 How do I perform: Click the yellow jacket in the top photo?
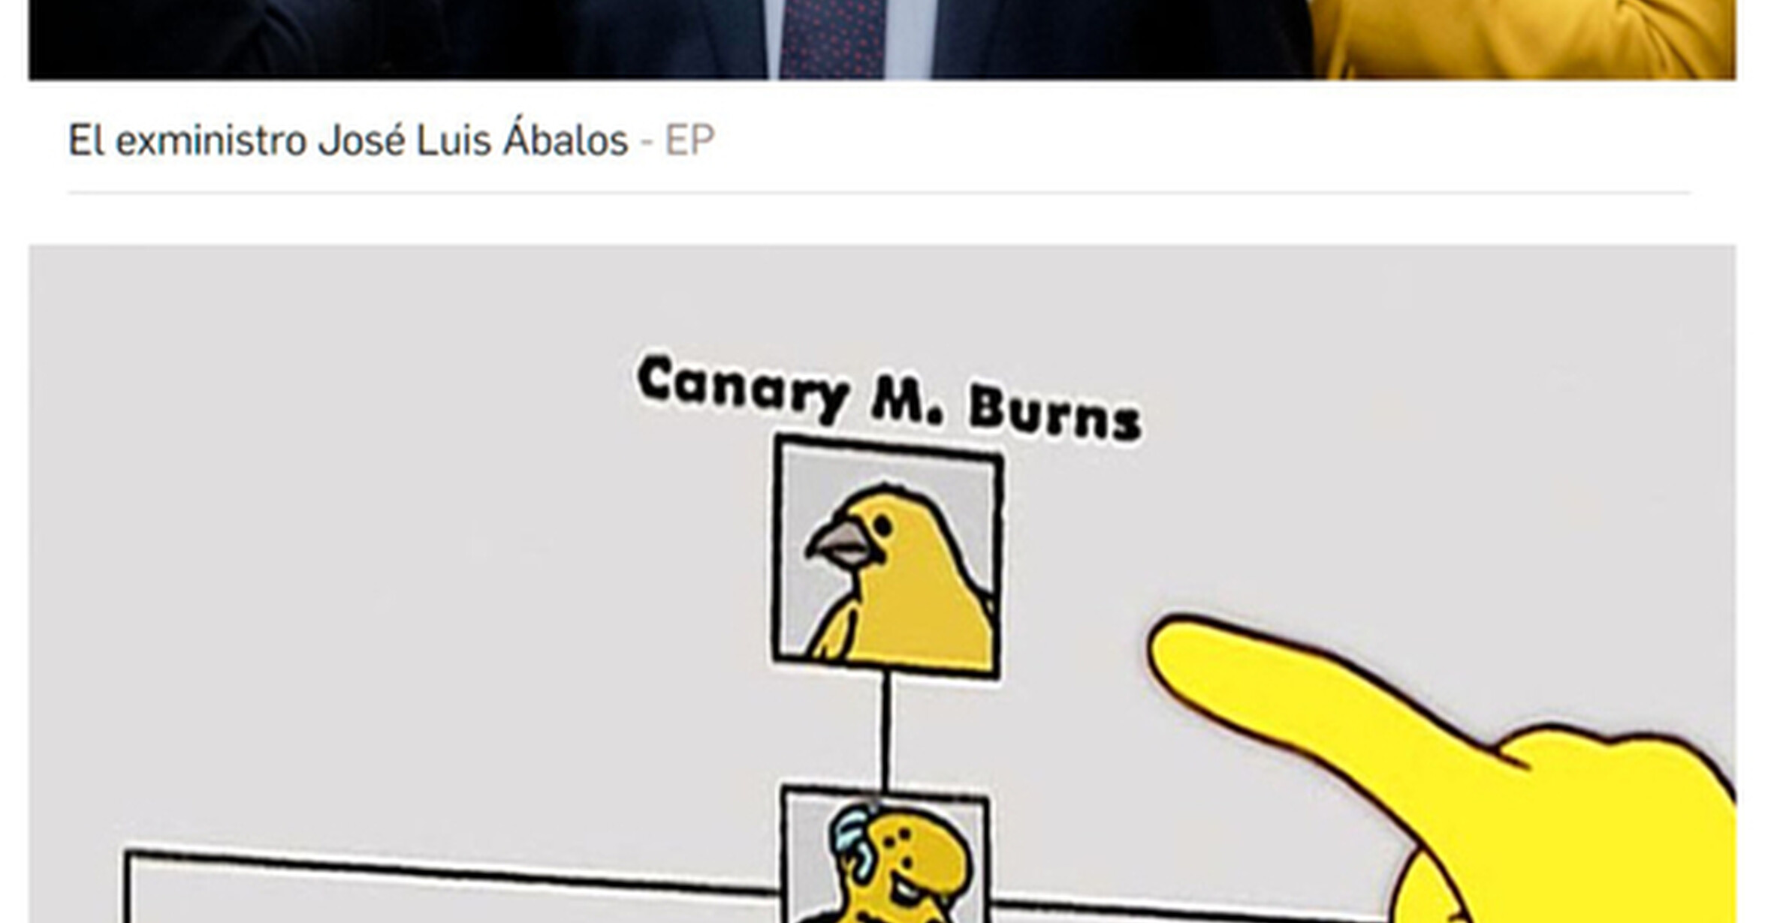pos(1525,39)
